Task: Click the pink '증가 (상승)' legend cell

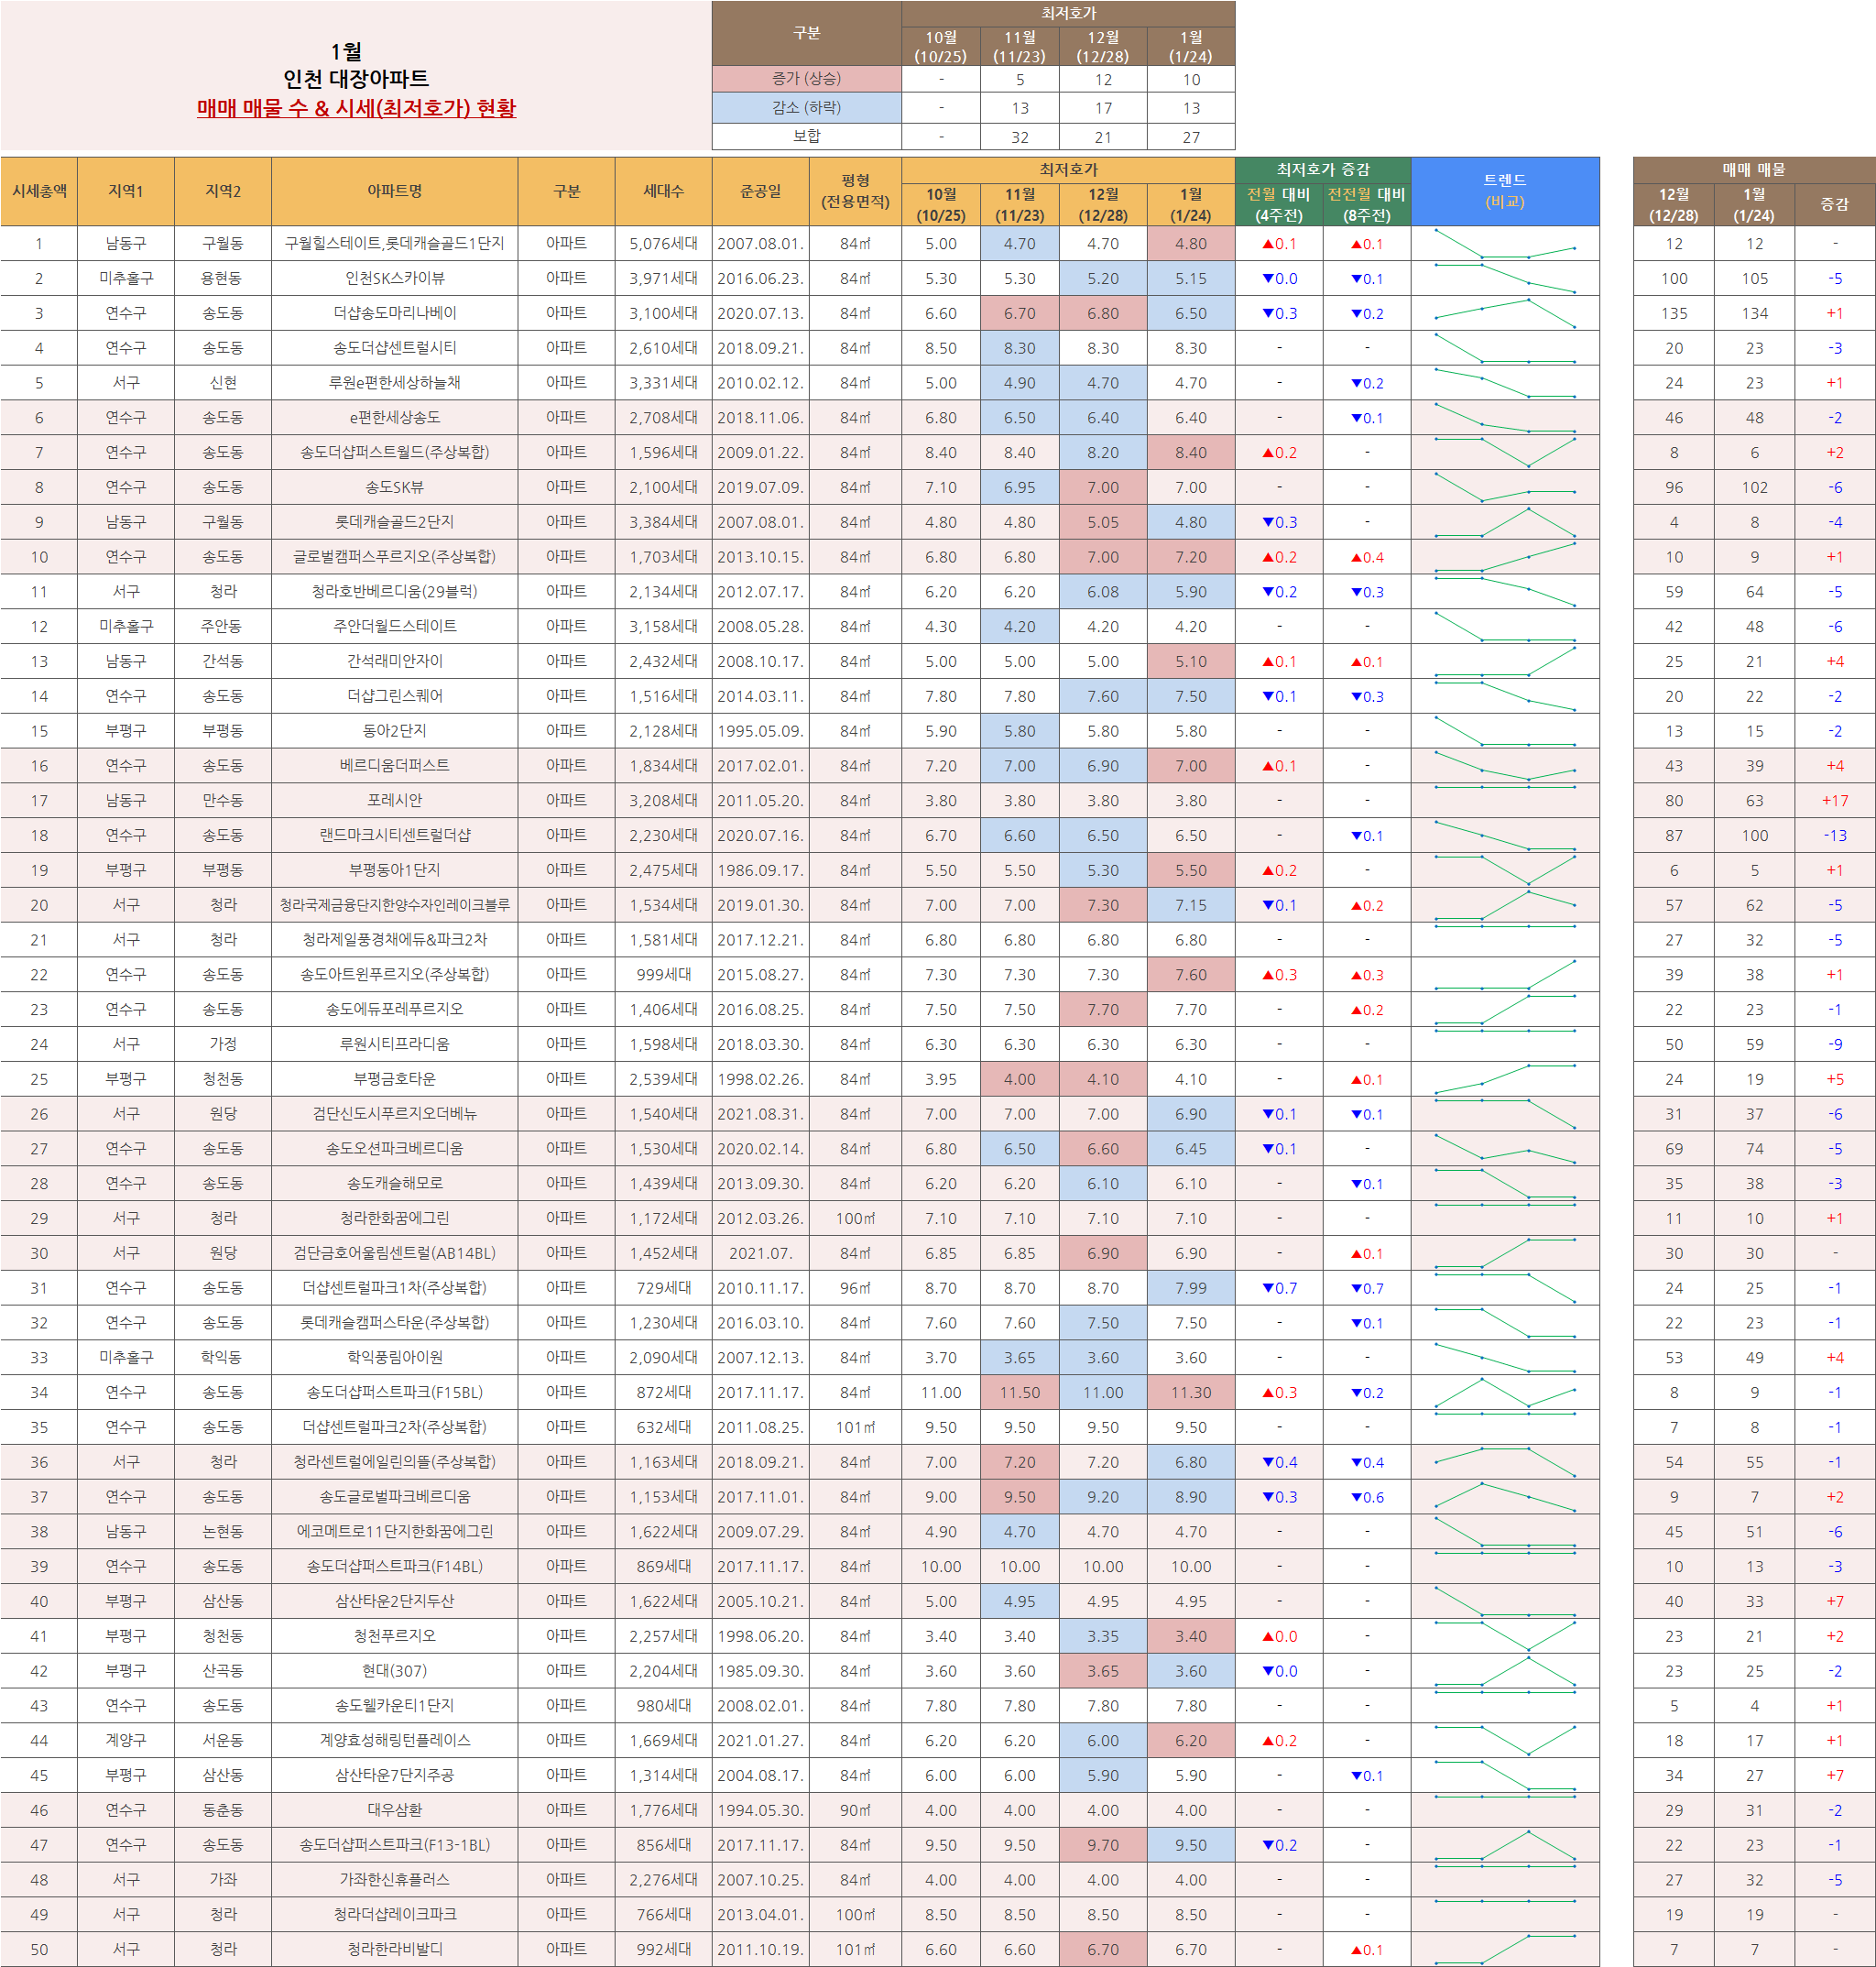Action: pos(806,79)
